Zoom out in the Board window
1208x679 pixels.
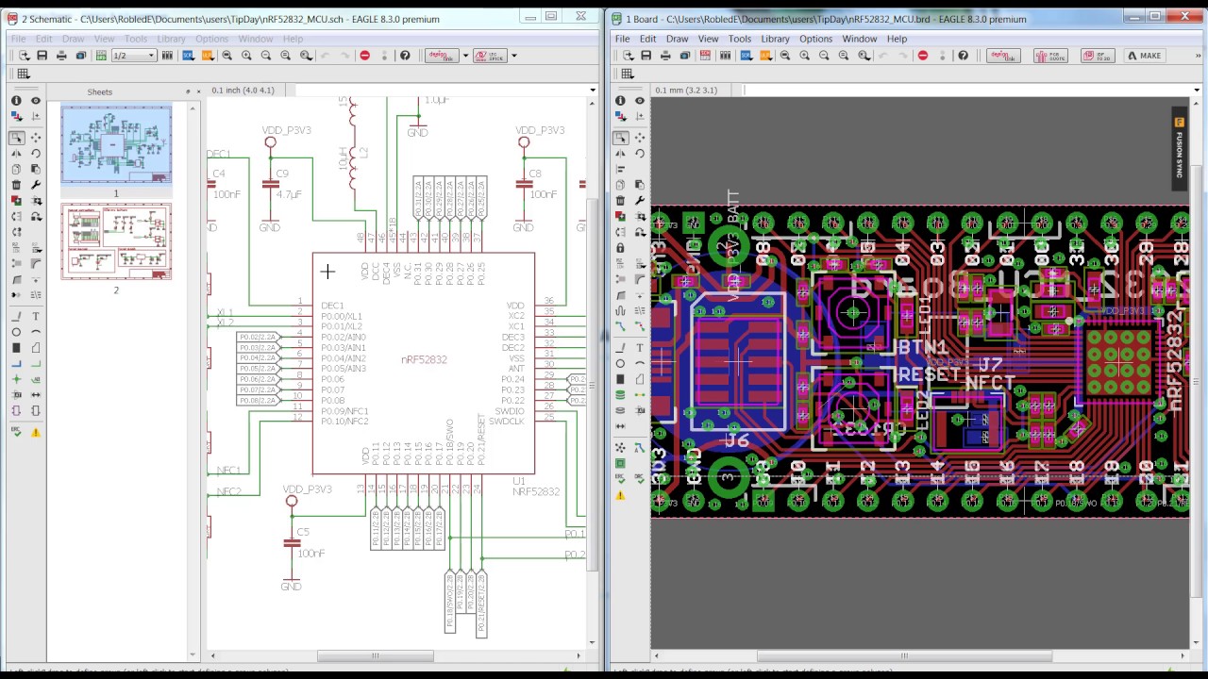(824, 56)
